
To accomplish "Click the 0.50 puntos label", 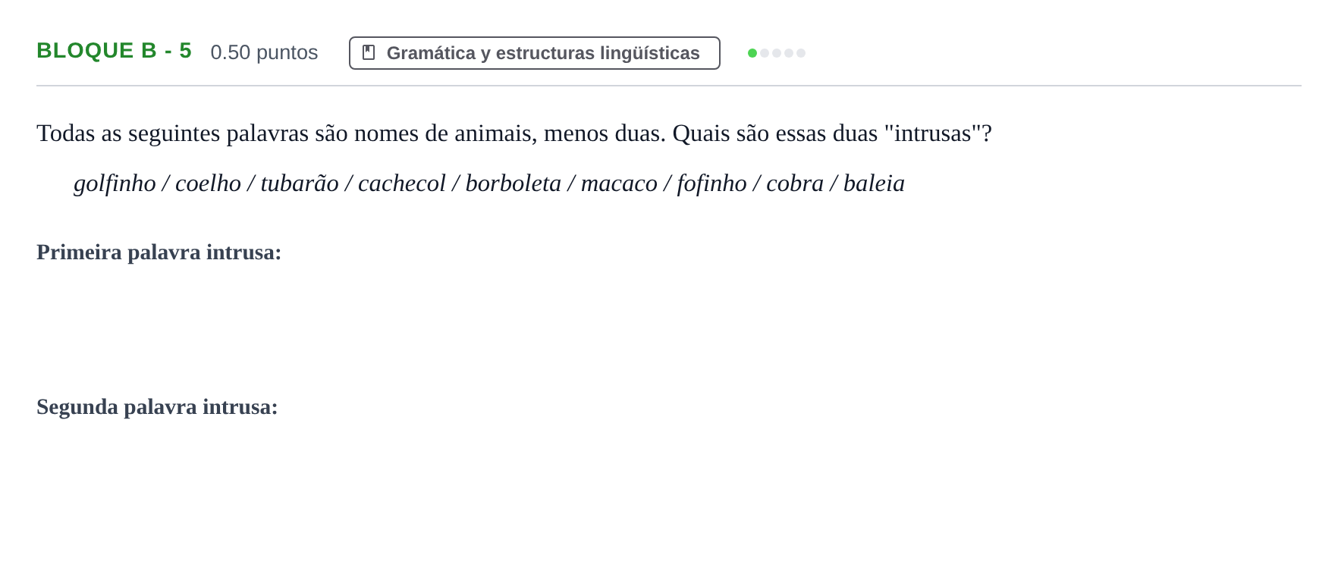I will 264,52.
